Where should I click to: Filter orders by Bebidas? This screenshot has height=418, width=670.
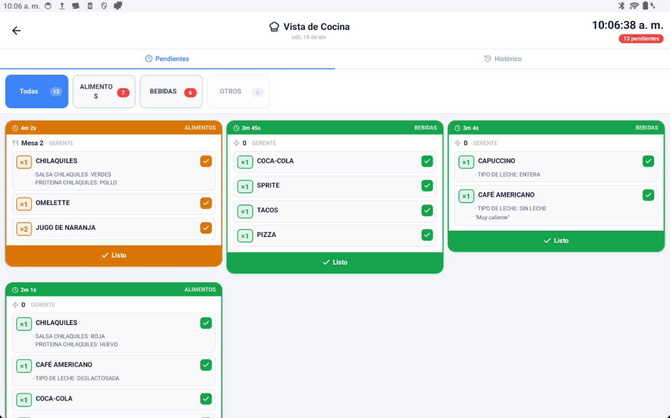pos(171,91)
